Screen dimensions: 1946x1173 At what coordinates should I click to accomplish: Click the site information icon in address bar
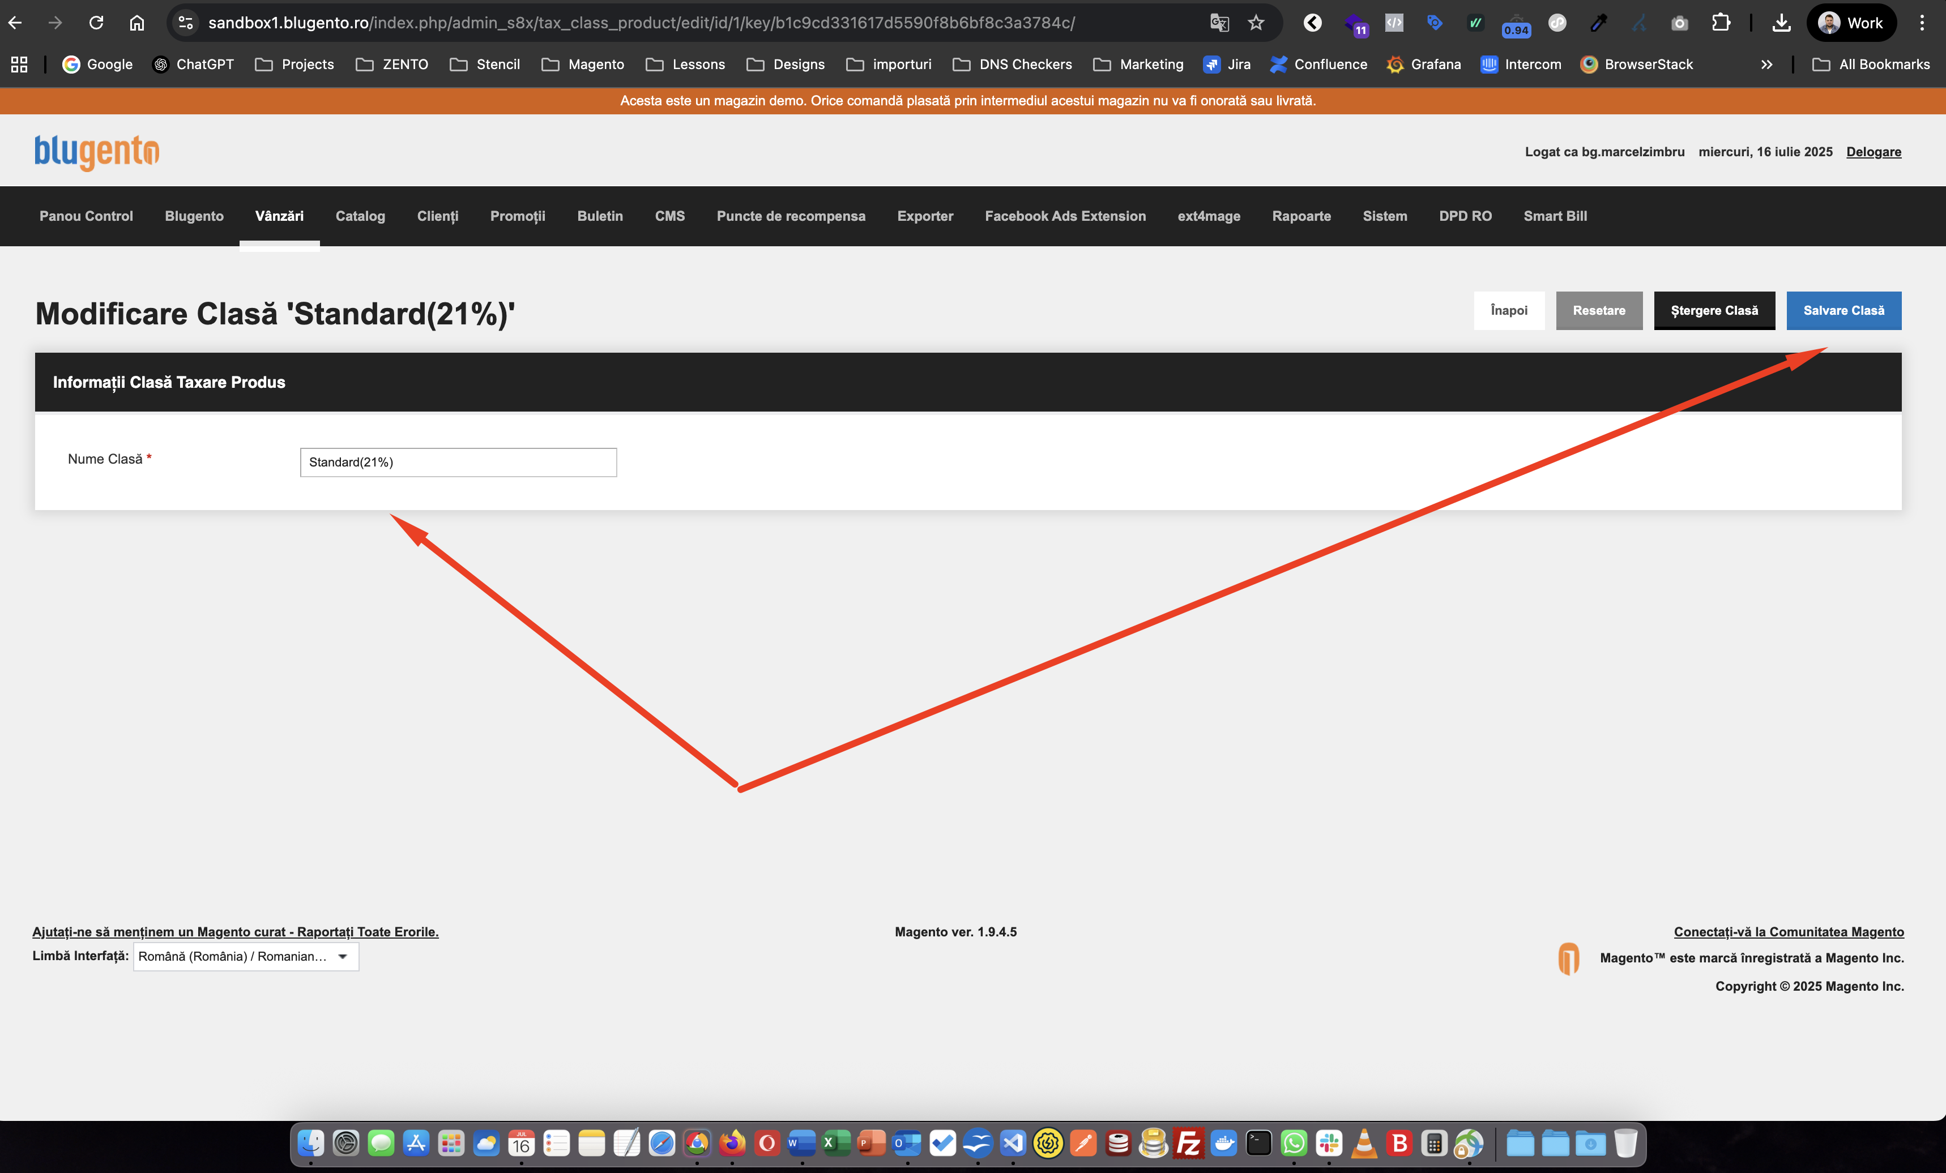coord(186,23)
